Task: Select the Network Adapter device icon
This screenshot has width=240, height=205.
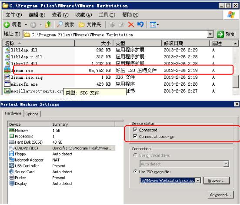Action: click(12, 160)
